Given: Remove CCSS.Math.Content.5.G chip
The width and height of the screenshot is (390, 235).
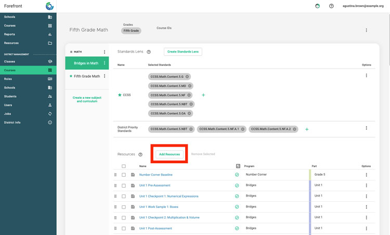Looking at the screenshot, I should [x=187, y=76].
